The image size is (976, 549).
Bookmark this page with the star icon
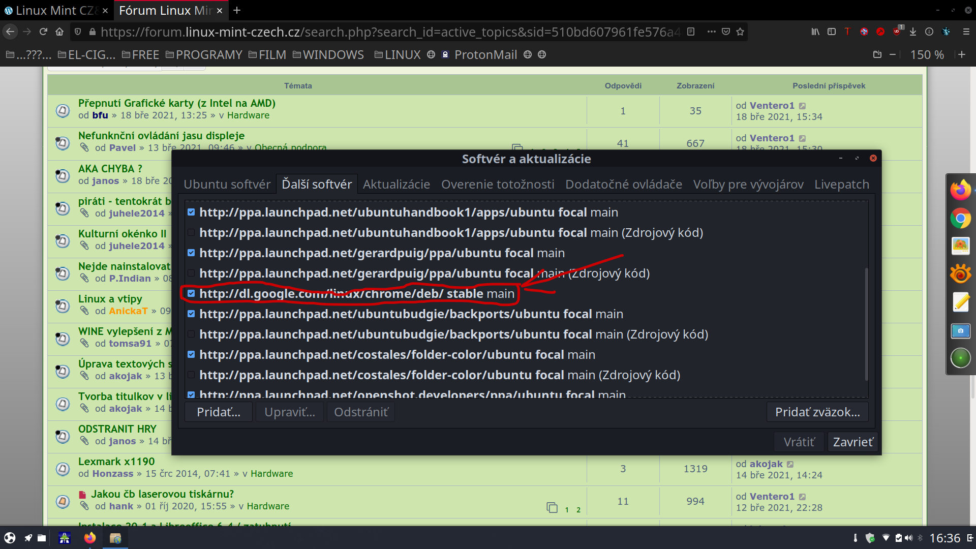coord(740,32)
